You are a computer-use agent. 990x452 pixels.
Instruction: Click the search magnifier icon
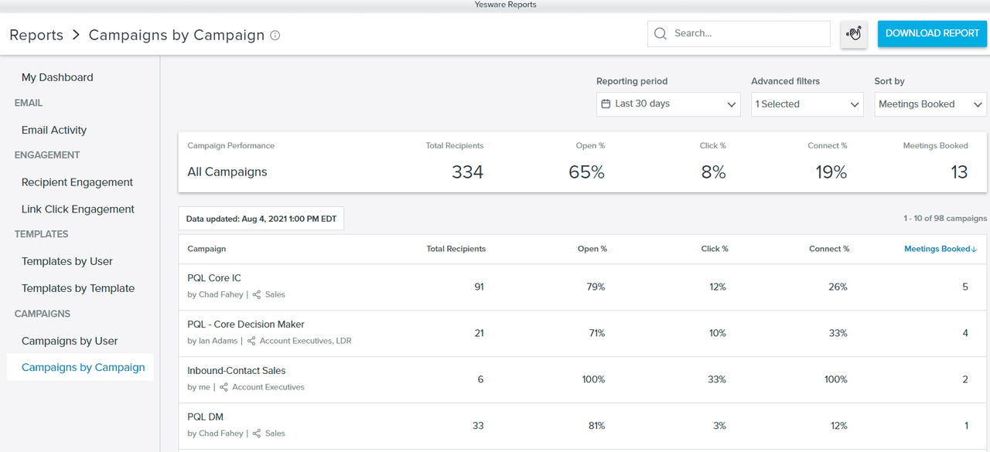[661, 33]
